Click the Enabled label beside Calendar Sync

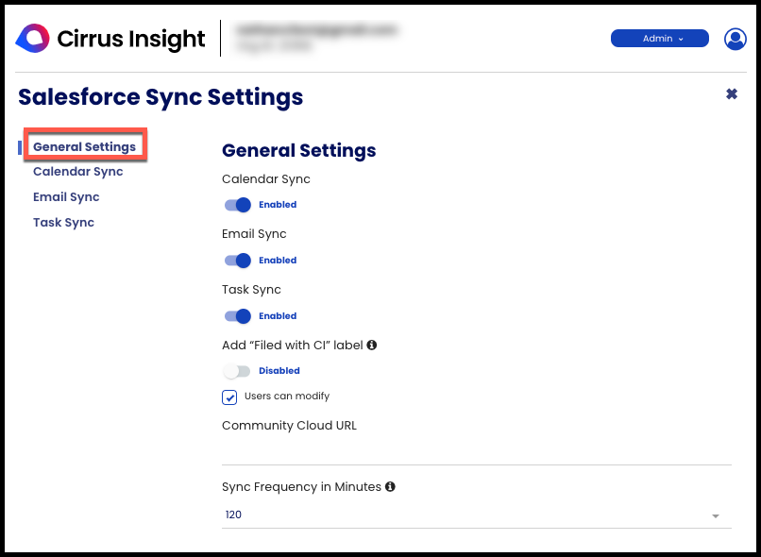coord(278,205)
